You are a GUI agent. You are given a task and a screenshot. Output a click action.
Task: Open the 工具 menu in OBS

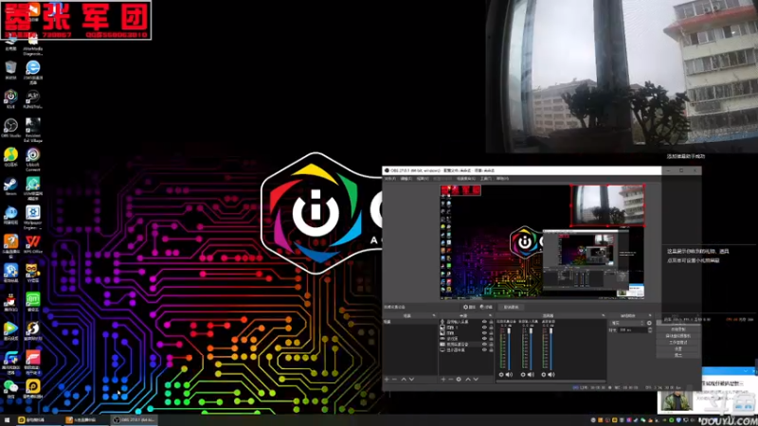pyautogui.click(x=485, y=178)
